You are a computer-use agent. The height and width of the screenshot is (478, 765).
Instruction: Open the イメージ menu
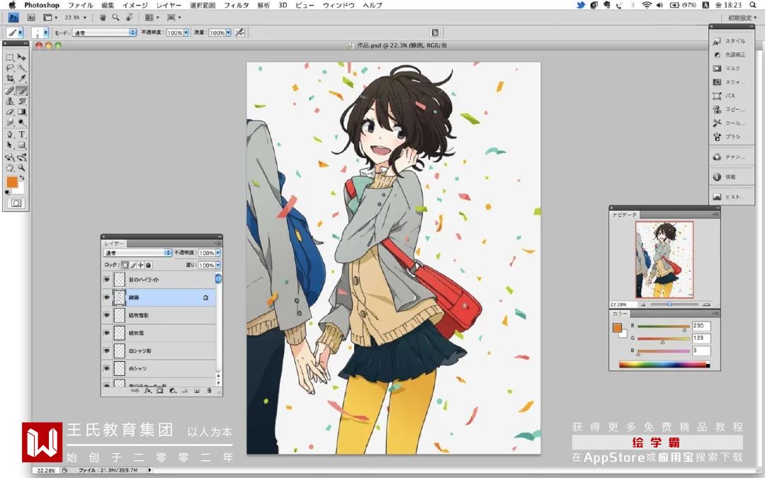coord(135,5)
